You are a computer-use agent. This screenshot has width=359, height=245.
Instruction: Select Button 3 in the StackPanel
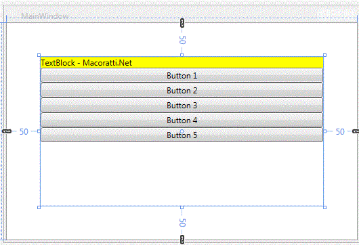pos(182,105)
